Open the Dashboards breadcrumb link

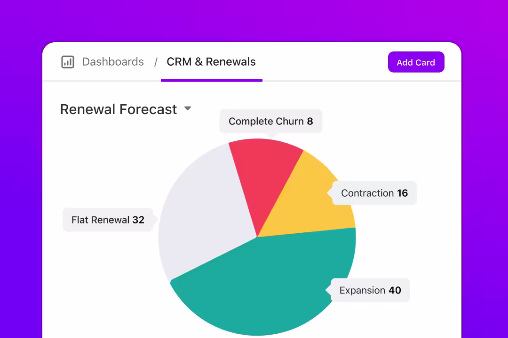pos(113,62)
